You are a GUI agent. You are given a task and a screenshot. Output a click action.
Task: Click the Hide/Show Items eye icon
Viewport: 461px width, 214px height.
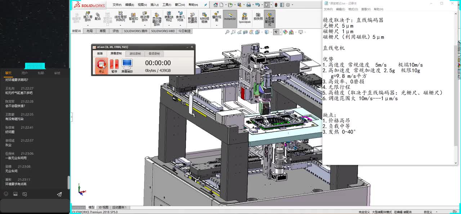point(276,32)
